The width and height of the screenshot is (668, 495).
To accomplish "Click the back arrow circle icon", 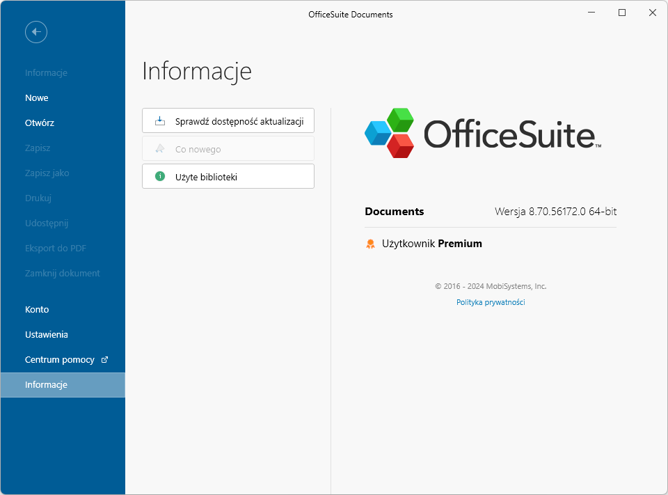I will coord(35,32).
